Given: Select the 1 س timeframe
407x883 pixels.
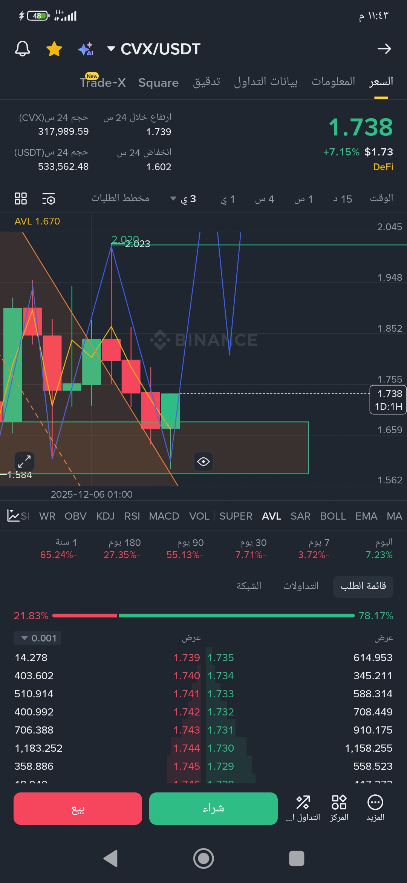Looking at the screenshot, I should (x=304, y=199).
